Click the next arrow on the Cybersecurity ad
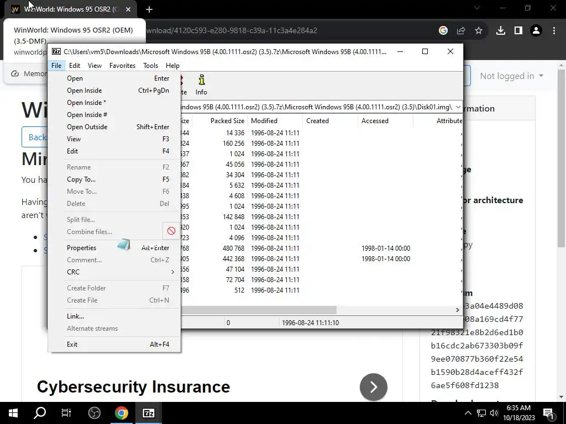The height and width of the screenshot is (424, 566). 374,387
